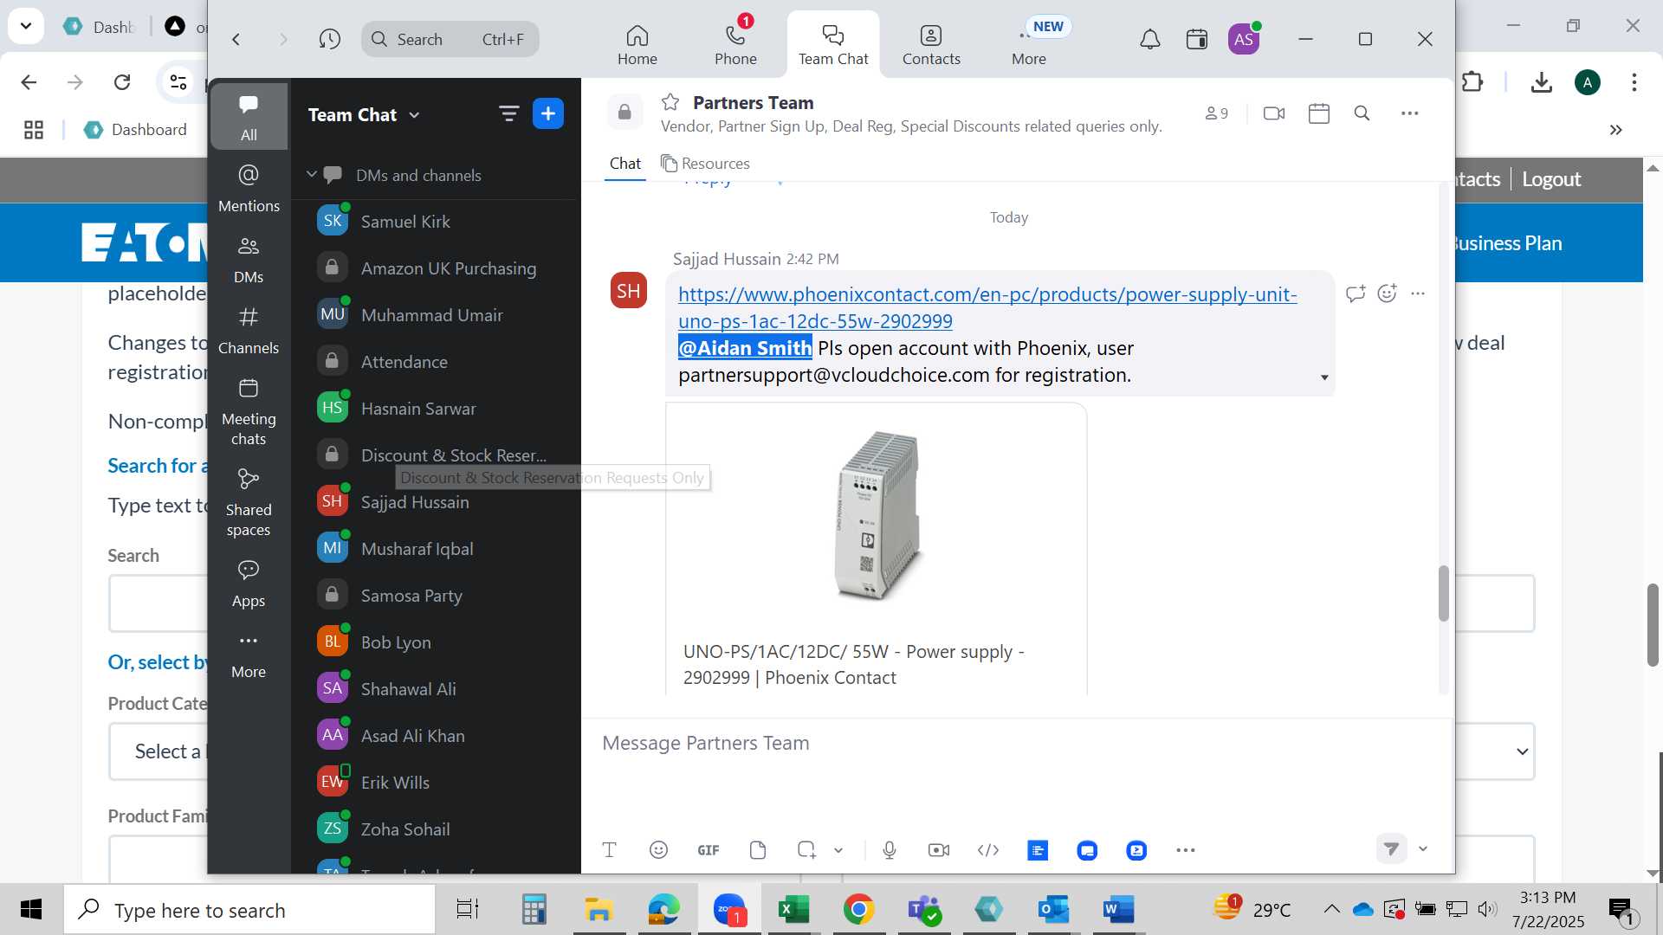The height and width of the screenshot is (935, 1663).
Task: Open chat with Bob Lyon
Action: (x=433, y=642)
